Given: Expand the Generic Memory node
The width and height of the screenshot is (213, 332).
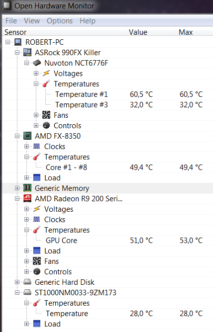Looking at the screenshot, I should pos(17,188).
